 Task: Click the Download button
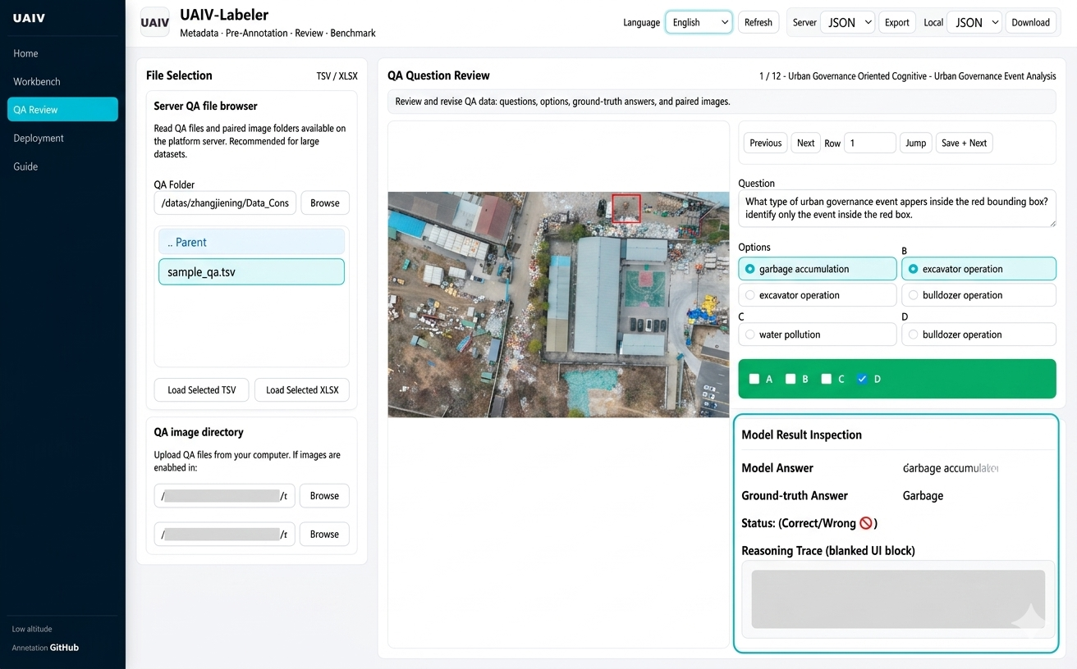pos(1030,22)
